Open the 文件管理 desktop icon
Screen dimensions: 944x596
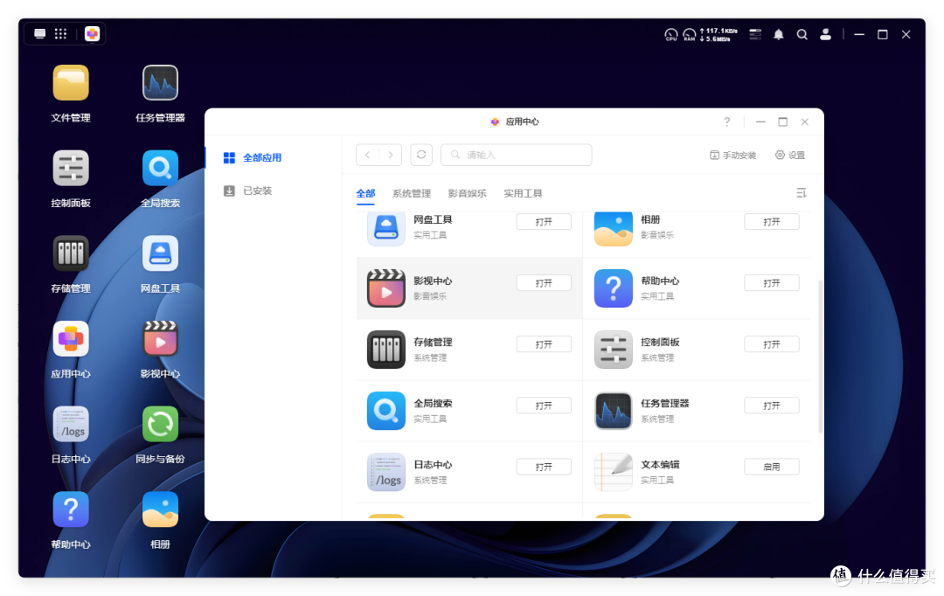pos(71,83)
